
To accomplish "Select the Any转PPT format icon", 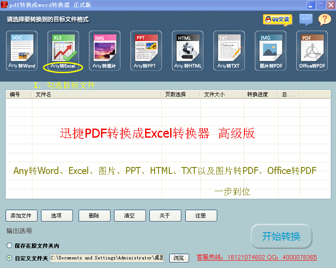I will tap(146, 51).
